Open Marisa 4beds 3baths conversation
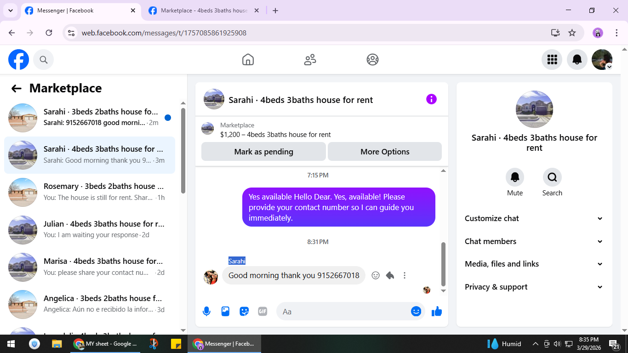The width and height of the screenshot is (628, 353). tap(90, 267)
